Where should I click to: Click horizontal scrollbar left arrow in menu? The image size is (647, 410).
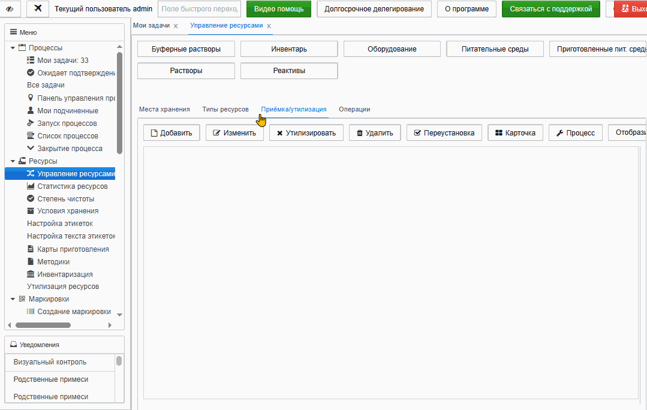10,325
